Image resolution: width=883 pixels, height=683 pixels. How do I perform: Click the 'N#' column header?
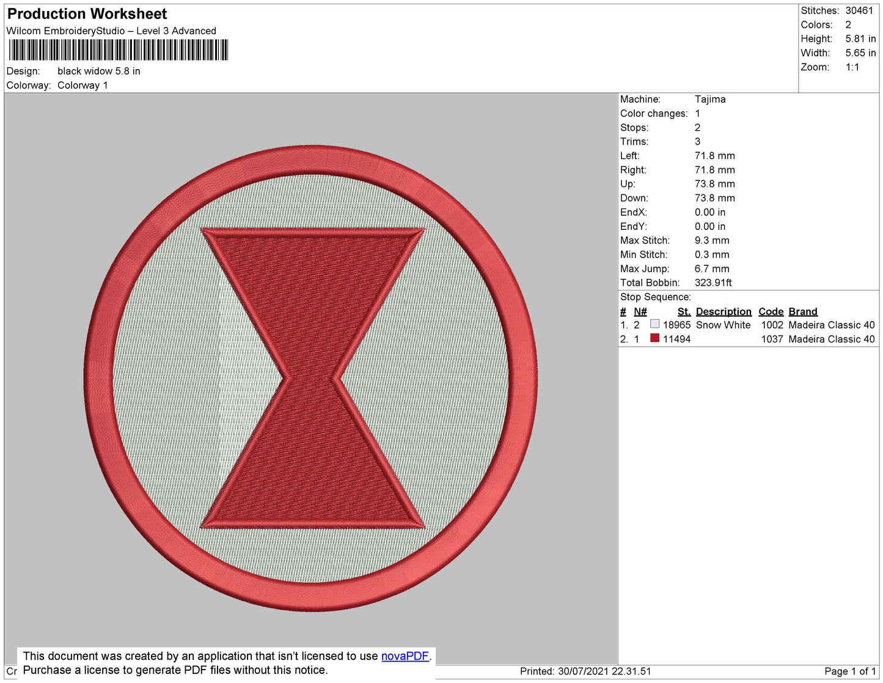pos(640,311)
